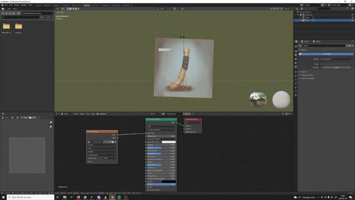Screen dimensions: 355x200
Task: Open the second folder in file browser
Action: [x=18, y=27]
